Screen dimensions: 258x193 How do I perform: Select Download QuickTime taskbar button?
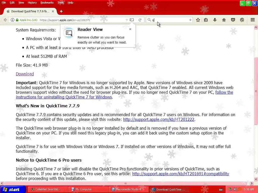[x=169, y=189]
